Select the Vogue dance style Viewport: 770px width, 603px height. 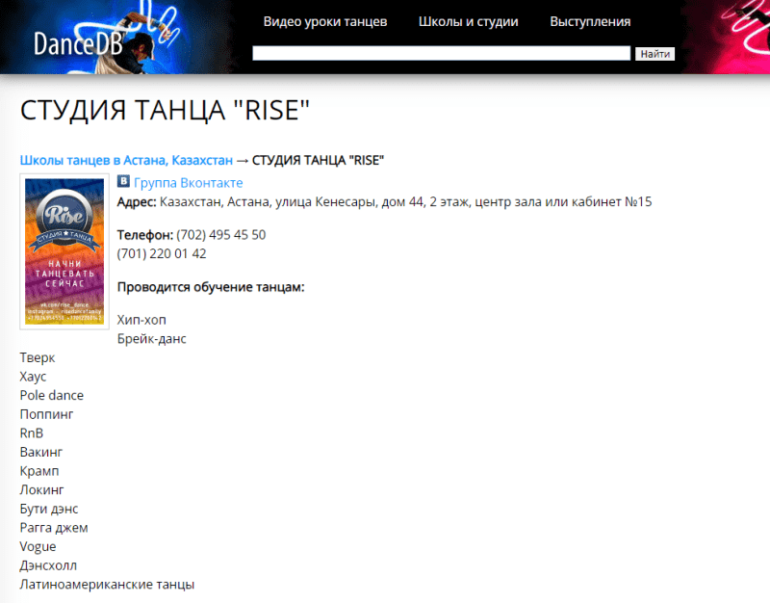coord(36,546)
